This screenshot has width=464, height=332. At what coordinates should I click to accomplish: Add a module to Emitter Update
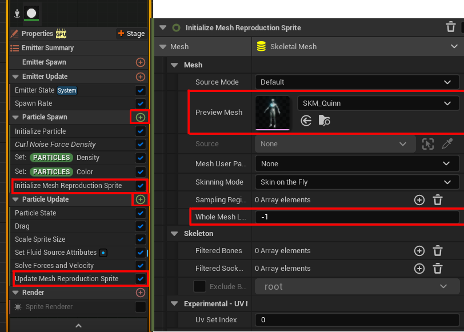coord(140,77)
